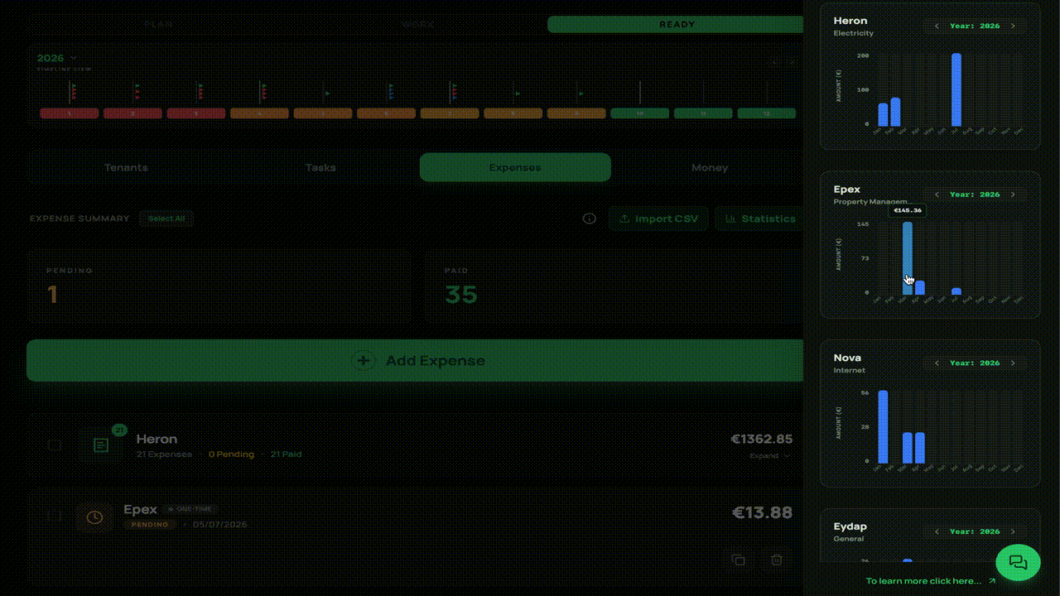This screenshot has height=596, width=1060.
Task: Follow the 'To learn more click here' link
Action: [x=931, y=581]
